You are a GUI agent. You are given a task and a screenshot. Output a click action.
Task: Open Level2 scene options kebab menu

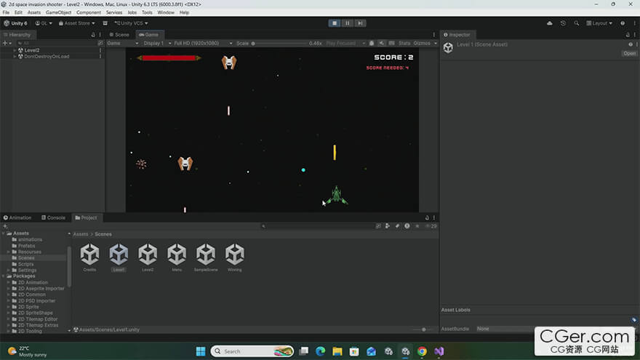tap(100, 50)
